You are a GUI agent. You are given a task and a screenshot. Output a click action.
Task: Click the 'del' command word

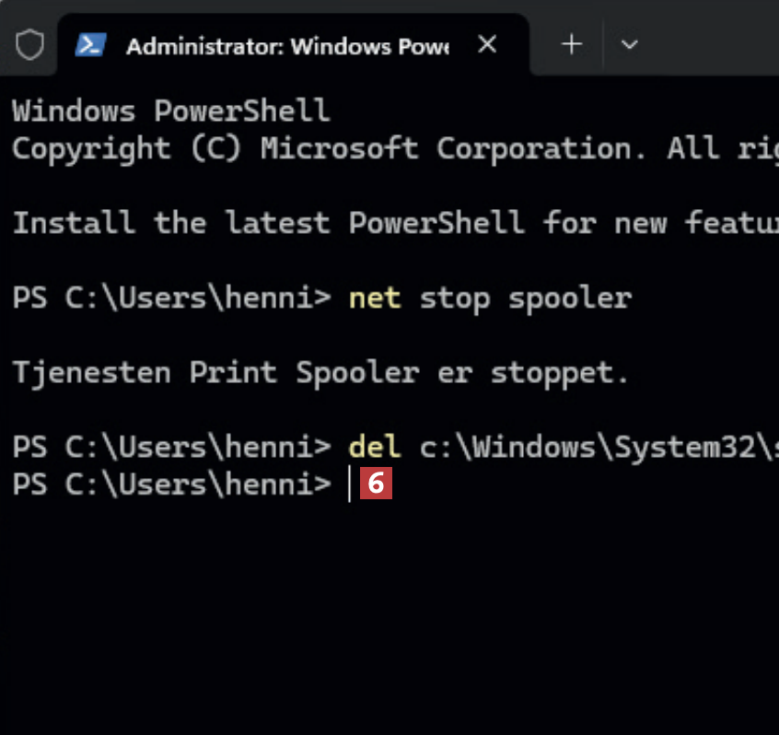pos(375,447)
